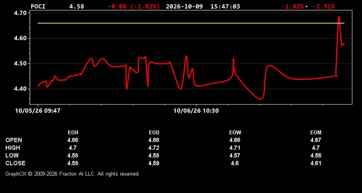This screenshot has height=193, width=362.
Task: Click the EOD HIGH cell 4.72
Action: coord(154,148)
